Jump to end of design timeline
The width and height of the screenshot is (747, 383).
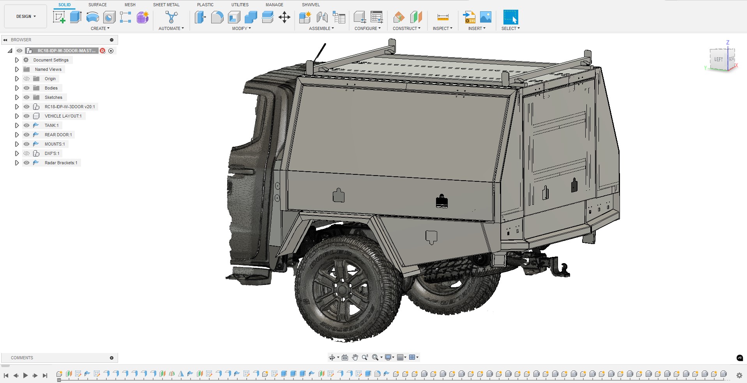click(46, 376)
